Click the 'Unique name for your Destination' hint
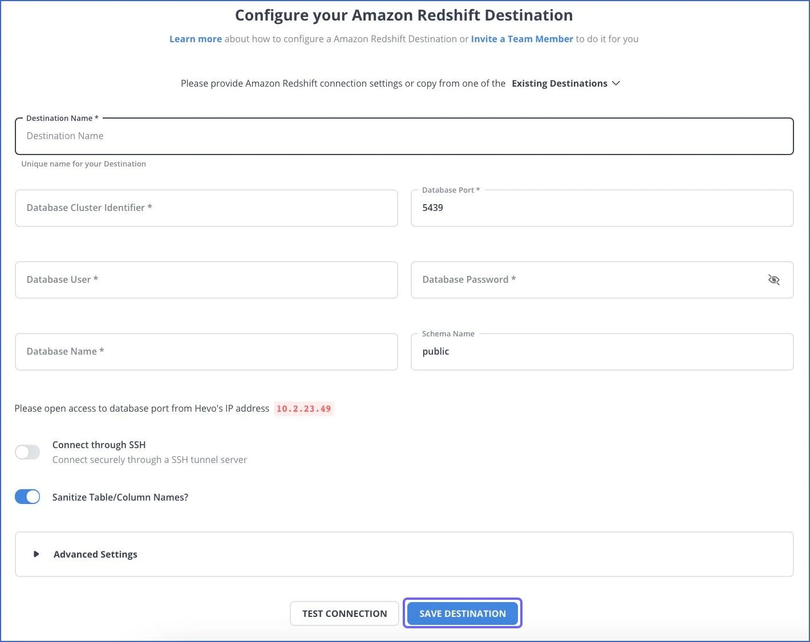This screenshot has height=642, width=810. pos(83,164)
